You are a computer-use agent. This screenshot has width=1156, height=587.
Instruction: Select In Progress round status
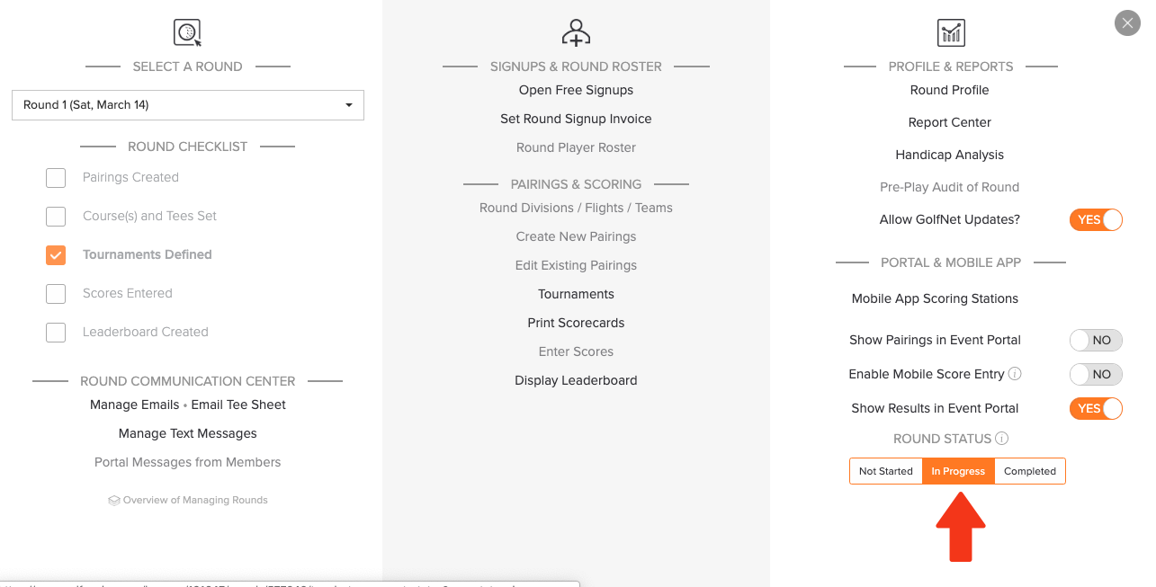tap(958, 471)
